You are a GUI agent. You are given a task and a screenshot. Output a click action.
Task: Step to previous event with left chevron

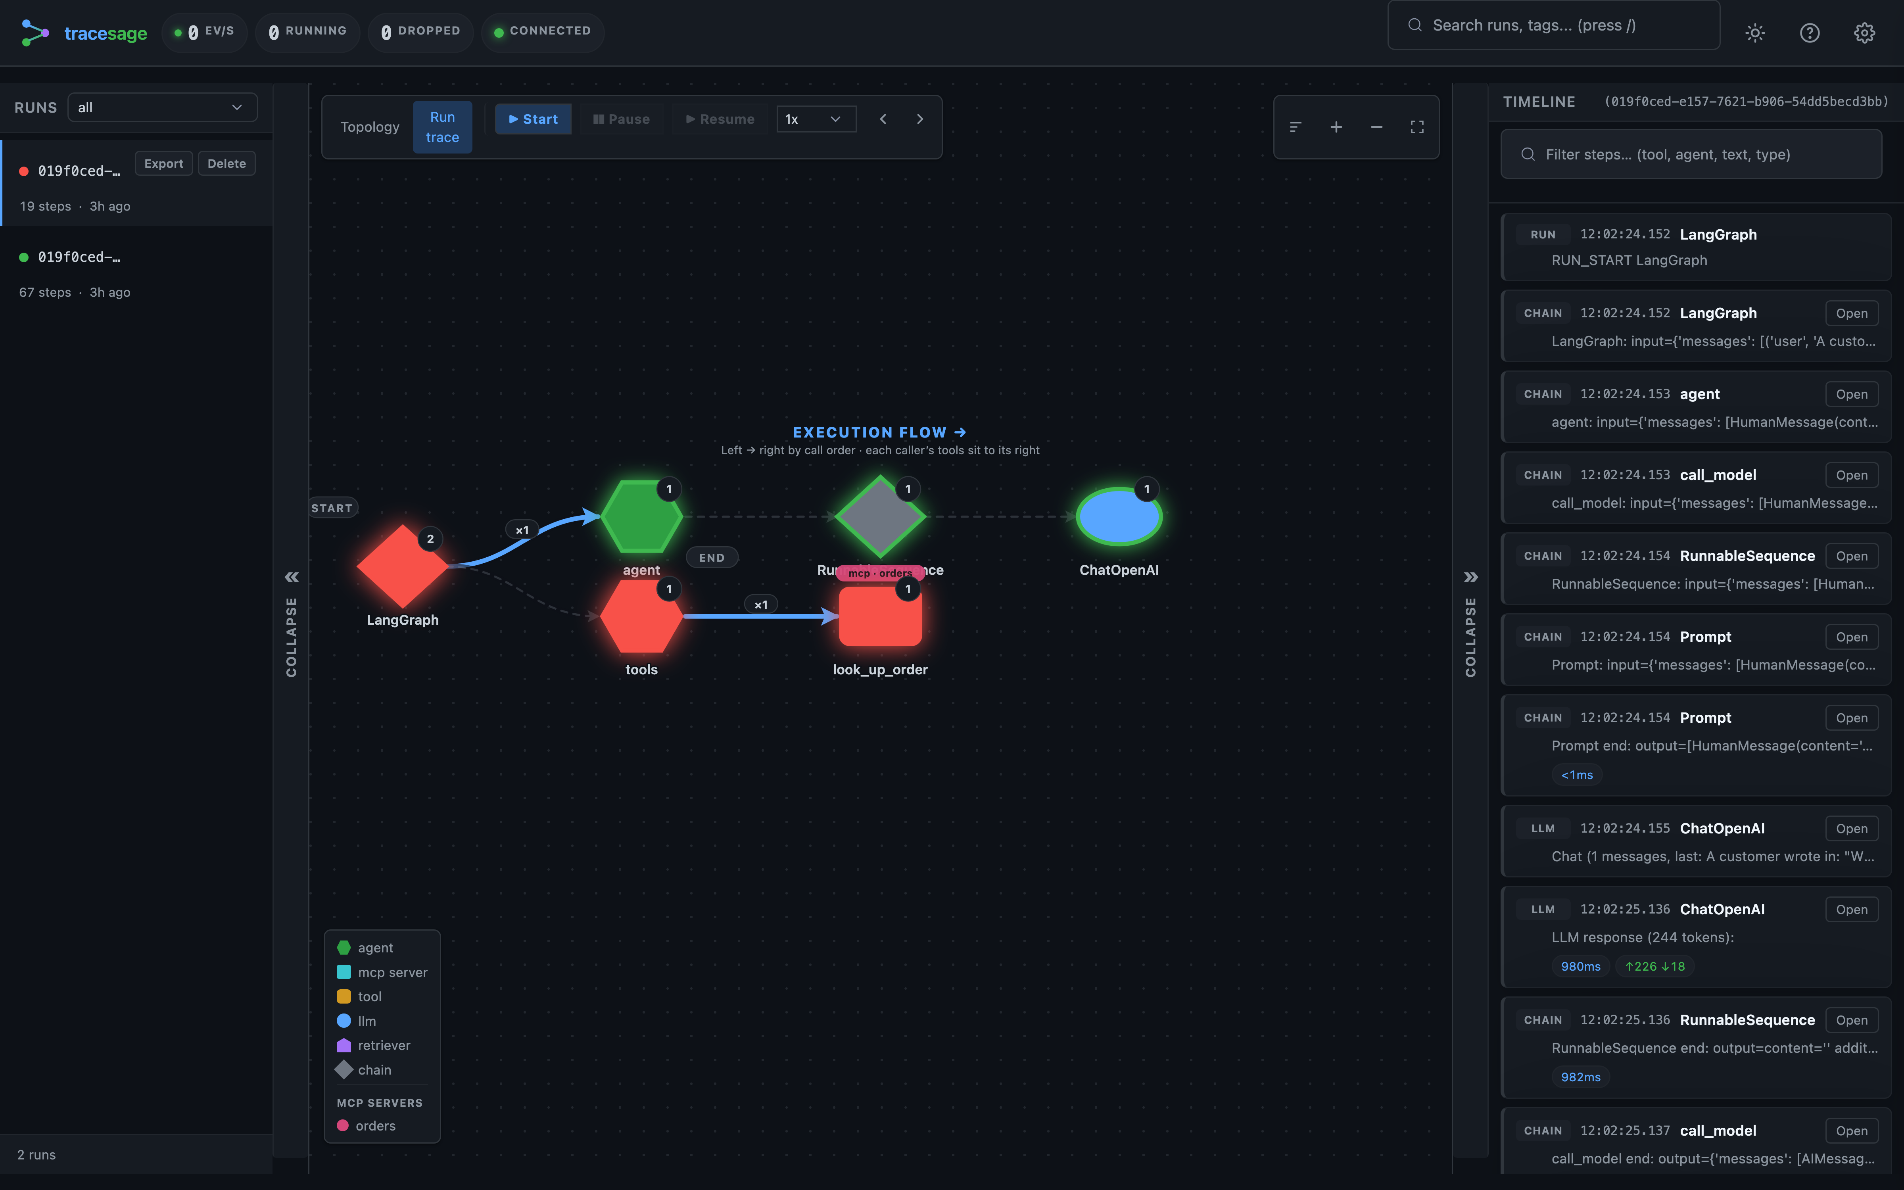point(883,119)
